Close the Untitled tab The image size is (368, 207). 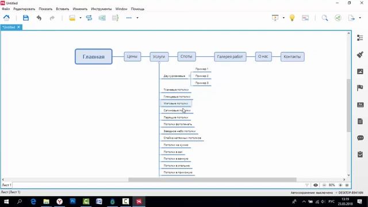pos(19,27)
